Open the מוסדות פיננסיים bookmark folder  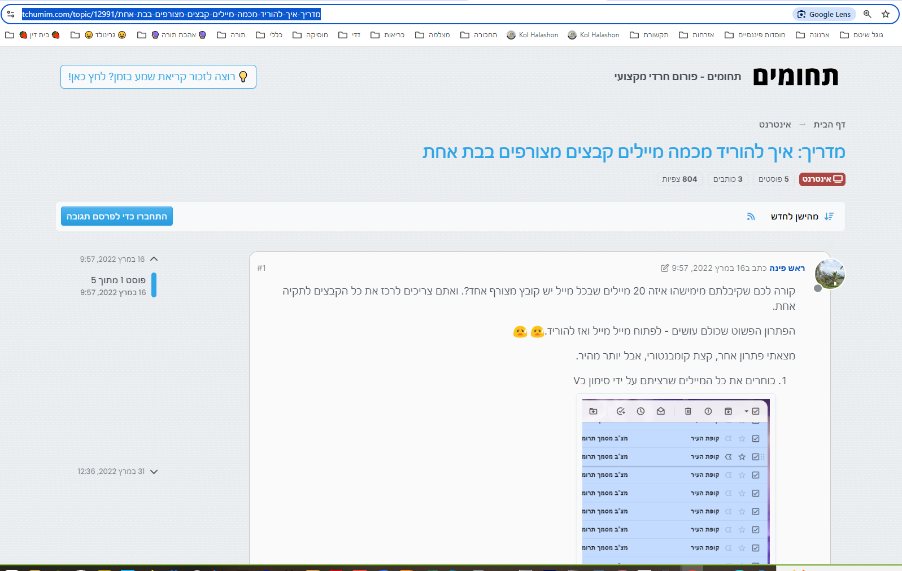(x=755, y=35)
